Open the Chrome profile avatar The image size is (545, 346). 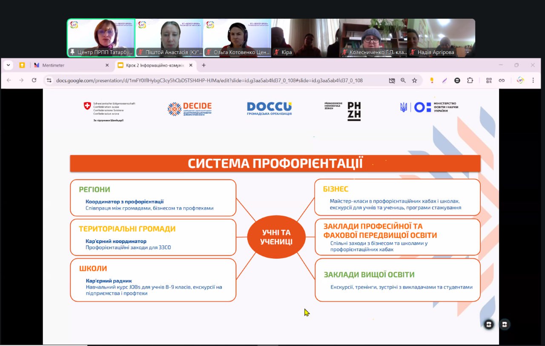click(x=520, y=80)
